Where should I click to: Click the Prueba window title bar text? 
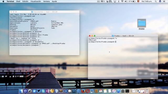pyautogui.click(x=124, y=36)
